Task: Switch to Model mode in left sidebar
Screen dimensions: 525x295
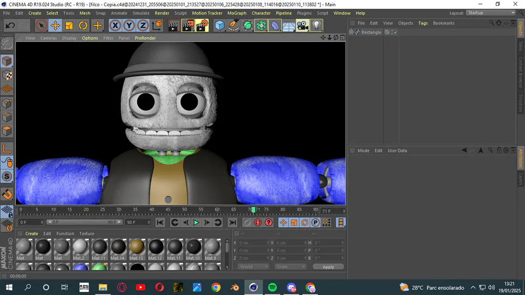Action: pyautogui.click(x=7, y=61)
